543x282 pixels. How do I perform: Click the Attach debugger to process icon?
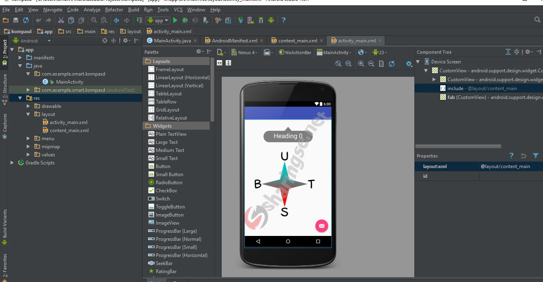(206, 20)
